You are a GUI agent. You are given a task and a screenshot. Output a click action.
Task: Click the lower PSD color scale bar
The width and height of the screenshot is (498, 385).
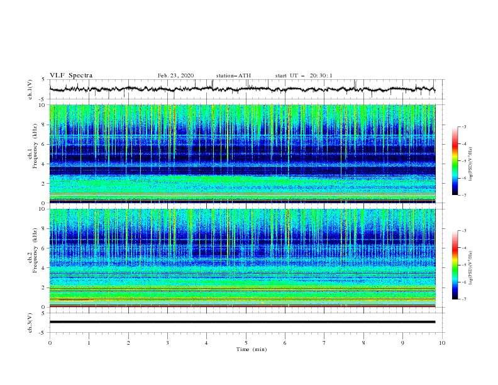pyautogui.click(x=455, y=265)
